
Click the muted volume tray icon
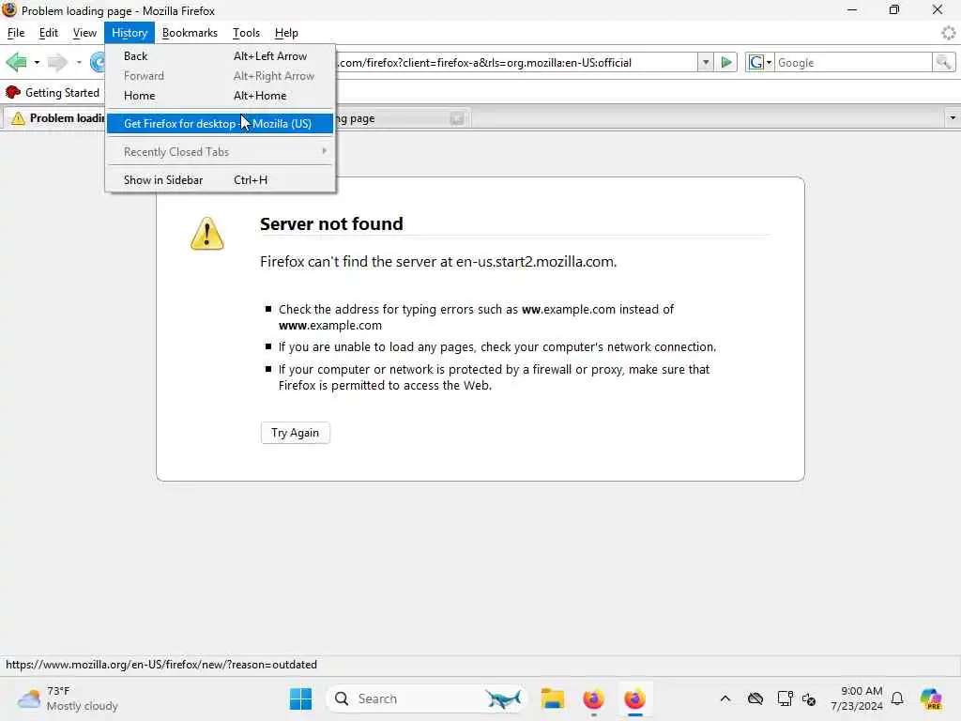(809, 698)
